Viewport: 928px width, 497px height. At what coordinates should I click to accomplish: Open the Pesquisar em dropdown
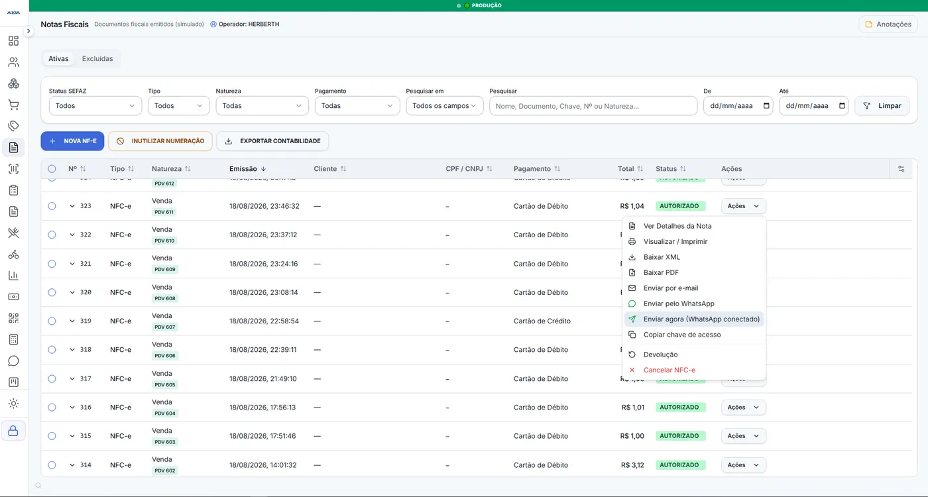pyautogui.click(x=445, y=106)
